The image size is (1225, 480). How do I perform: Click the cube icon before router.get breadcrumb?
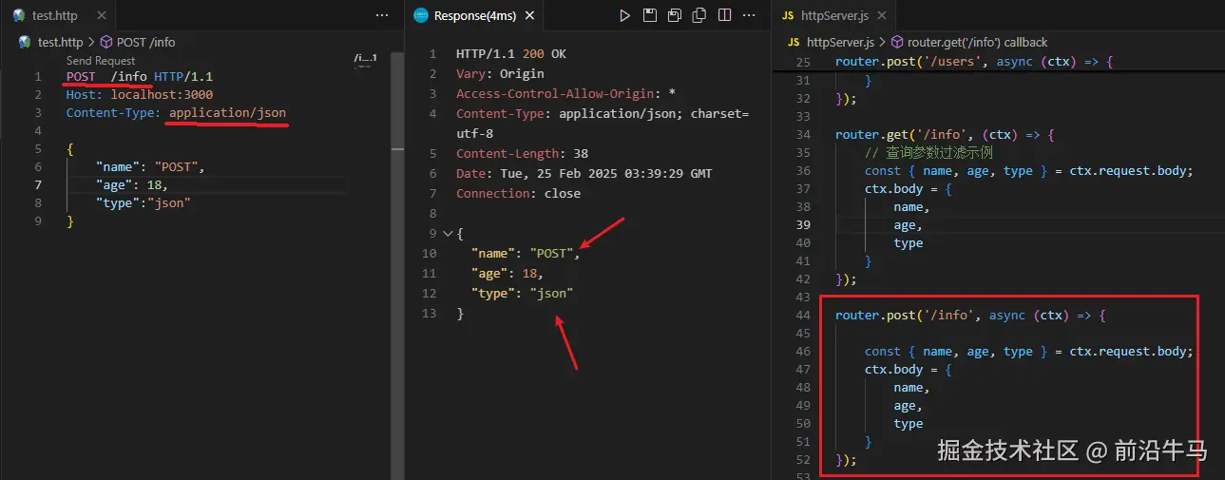pyautogui.click(x=897, y=42)
